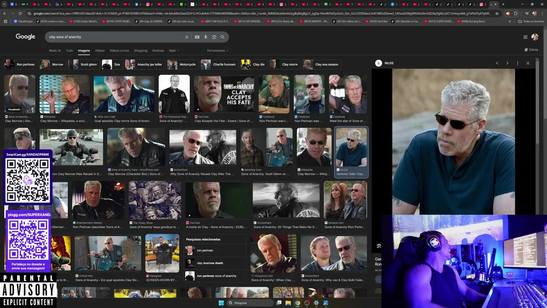Click the taskbar Pesquisar search box

[250, 303]
